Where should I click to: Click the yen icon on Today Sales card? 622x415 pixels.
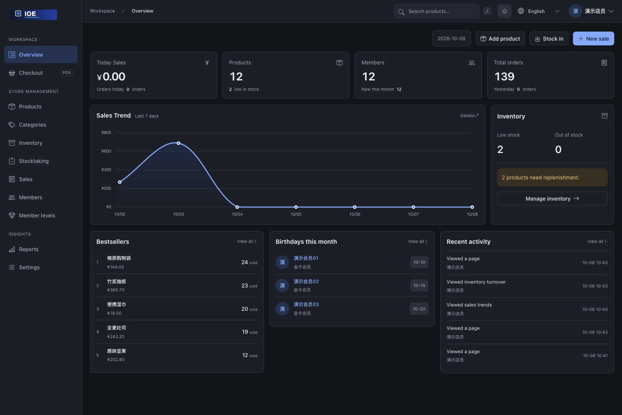click(x=207, y=63)
